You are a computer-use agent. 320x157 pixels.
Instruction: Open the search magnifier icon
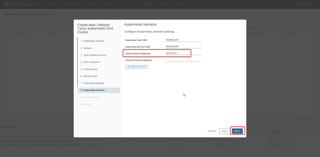(279, 4)
